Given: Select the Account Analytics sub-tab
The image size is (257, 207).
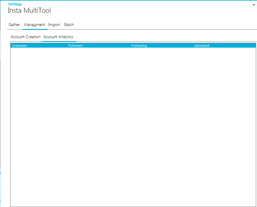Looking at the screenshot, I should tap(58, 37).
